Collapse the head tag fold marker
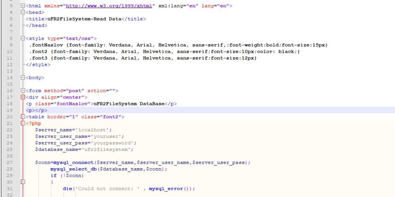 pyautogui.click(x=23, y=12)
